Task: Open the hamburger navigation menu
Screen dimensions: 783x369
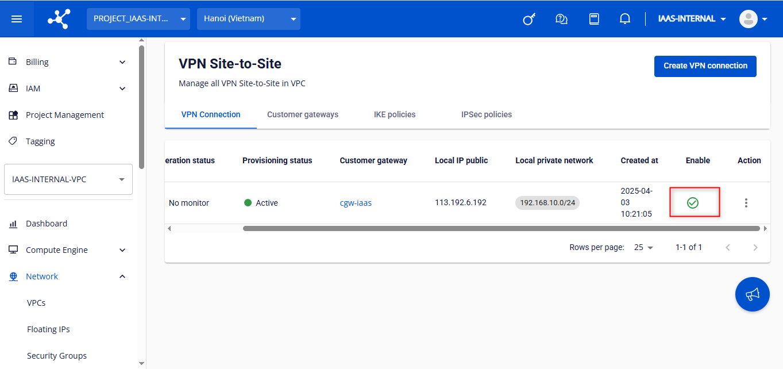Action: click(x=17, y=19)
